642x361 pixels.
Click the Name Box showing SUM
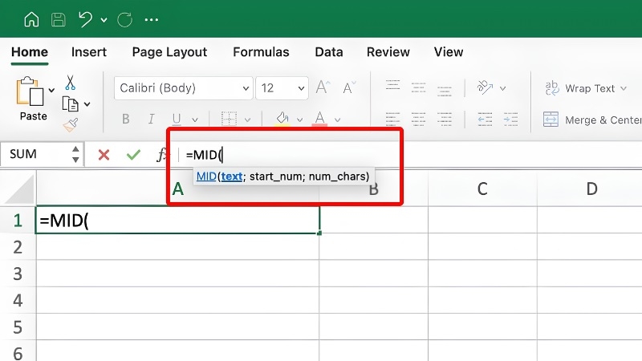coord(35,154)
